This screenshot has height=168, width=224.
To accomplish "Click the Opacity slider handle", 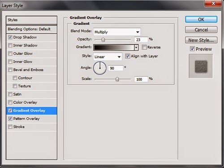I will (x=103, y=39).
